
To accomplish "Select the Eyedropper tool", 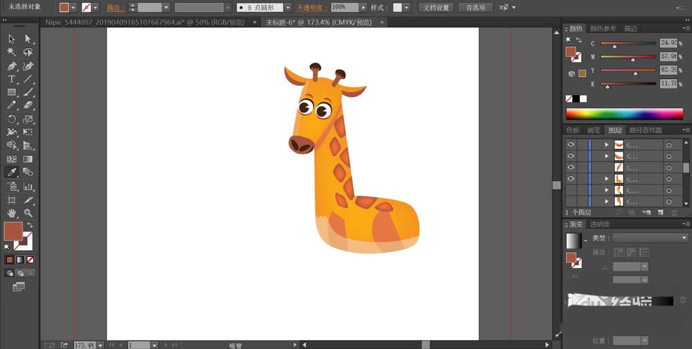I will (x=12, y=172).
